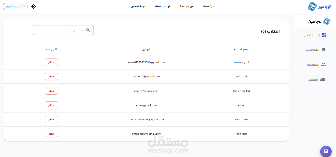Open the لوحة الادمن nav link
Screen dimensions: 336x157
tap(138, 7)
